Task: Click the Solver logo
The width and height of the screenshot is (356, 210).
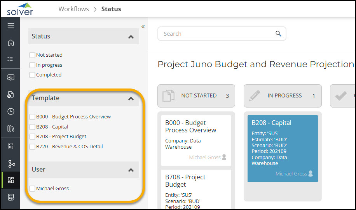Action: click(20, 9)
